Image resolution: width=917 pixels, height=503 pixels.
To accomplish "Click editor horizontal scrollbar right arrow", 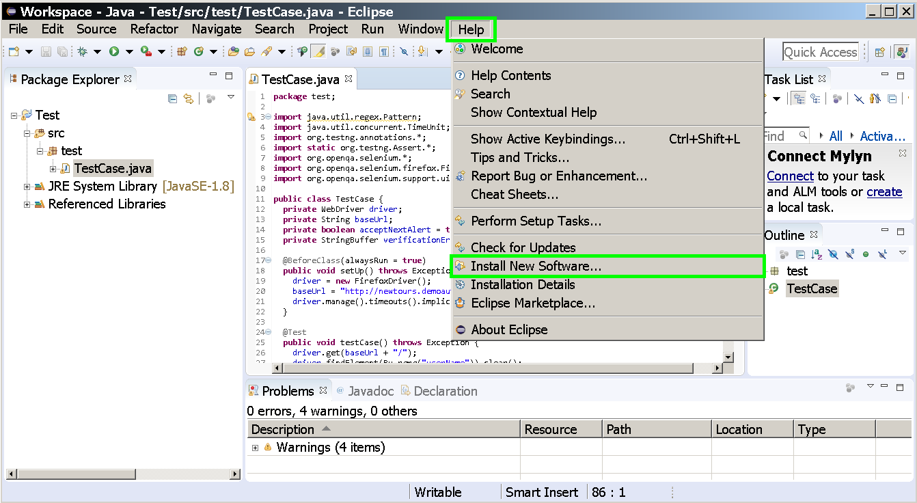I will [717, 368].
